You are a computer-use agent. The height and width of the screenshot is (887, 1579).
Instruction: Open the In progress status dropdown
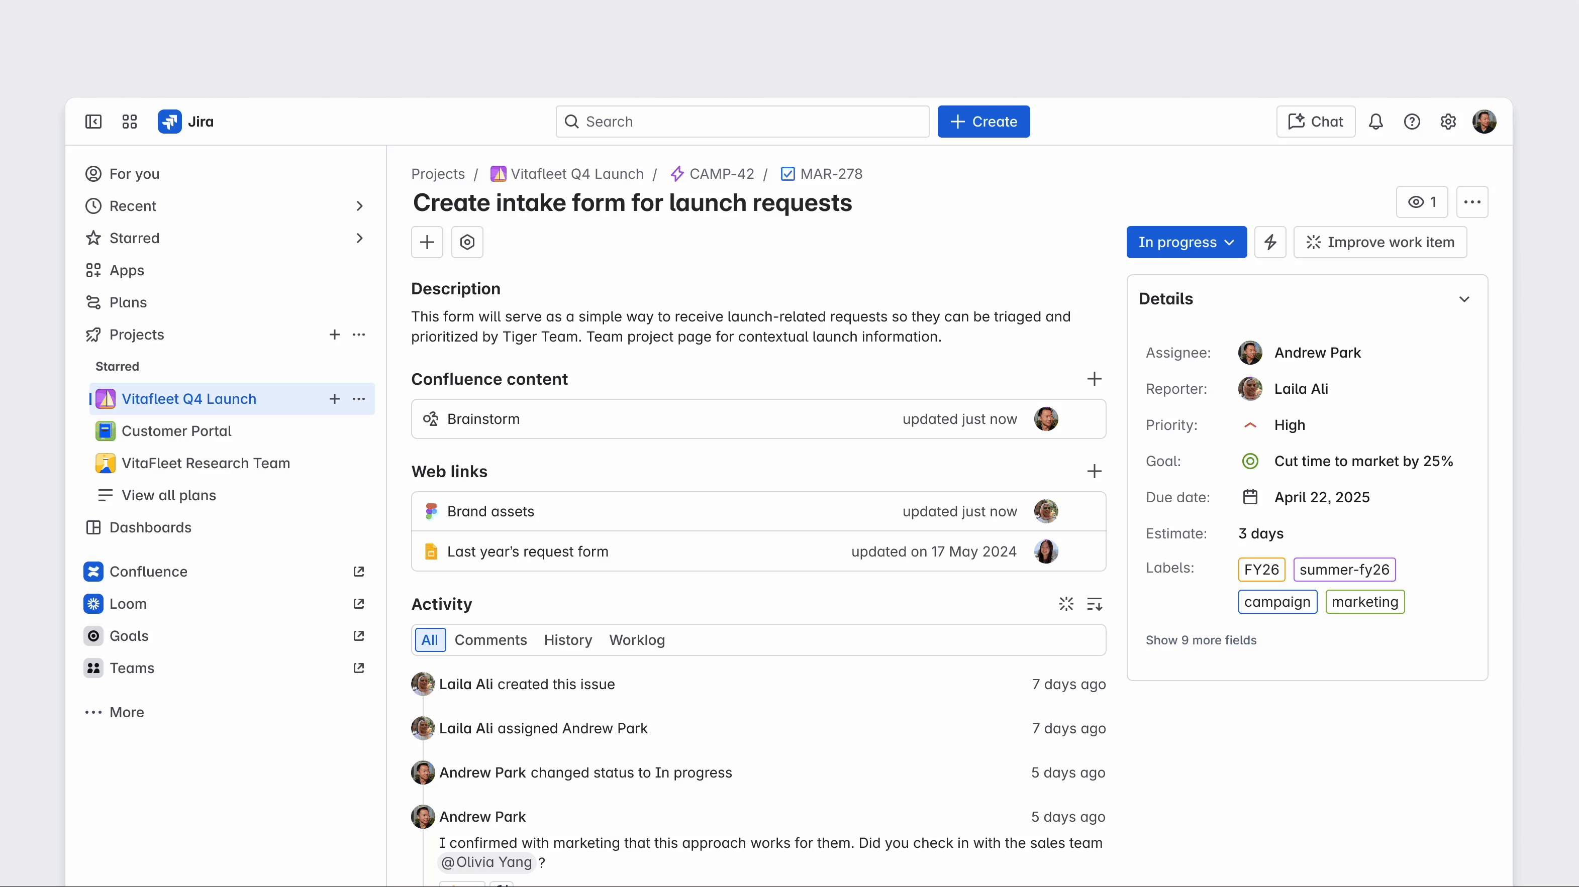tap(1186, 242)
